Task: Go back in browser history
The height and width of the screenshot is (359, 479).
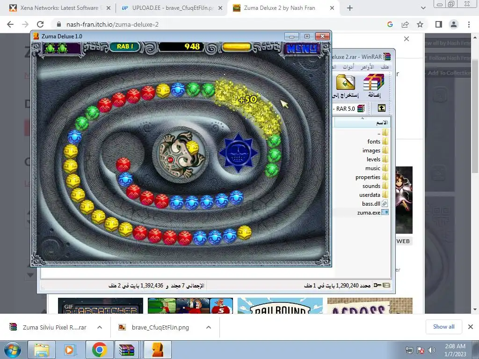Action: pos(10,24)
